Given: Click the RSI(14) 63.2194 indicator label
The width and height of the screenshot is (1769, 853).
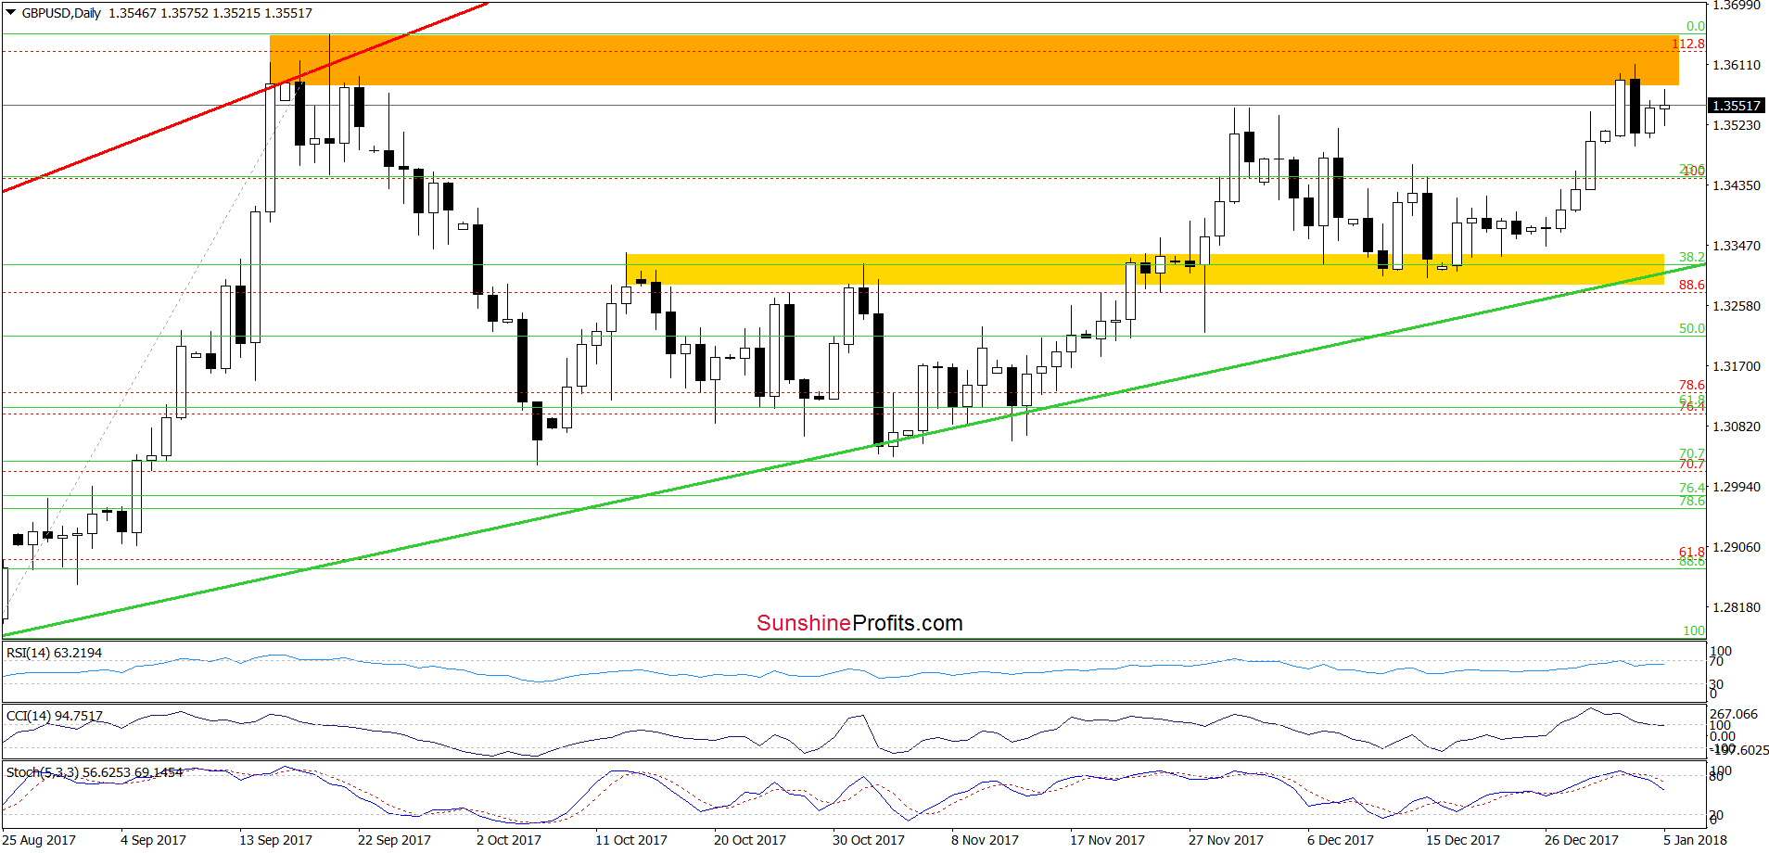Looking at the screenshot, I should pos(54,653).
